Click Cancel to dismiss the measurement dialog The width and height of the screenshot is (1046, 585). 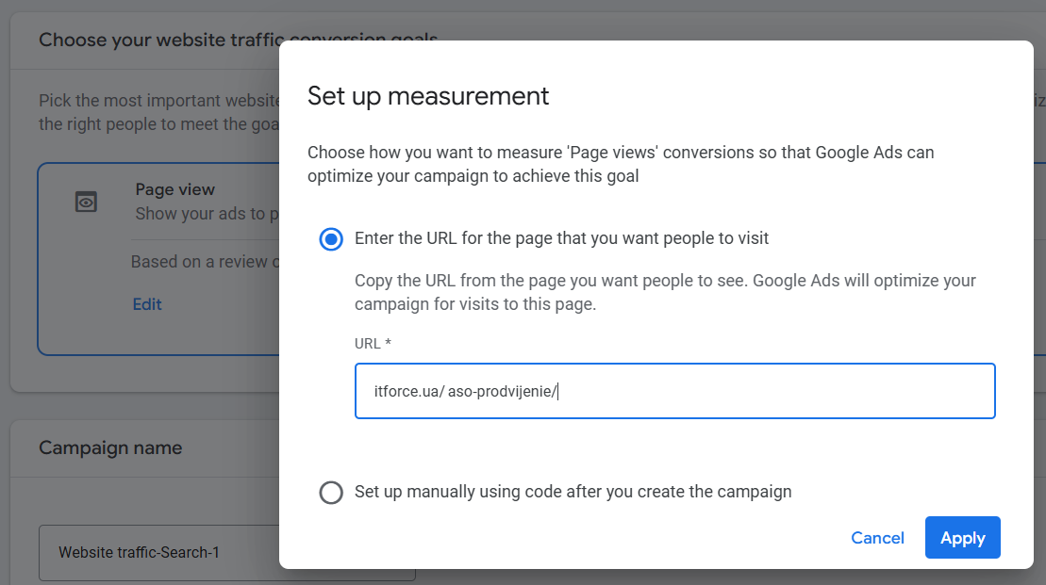click(x=876, y=537)
